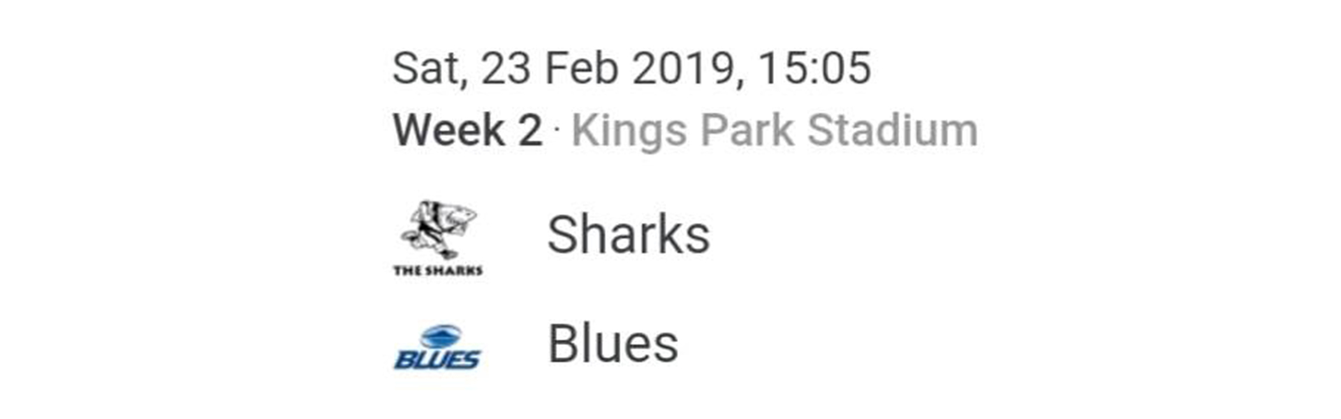Click the match time 15:05
The width and height of the screenshot is (1341, 419).
coord(814,68)
